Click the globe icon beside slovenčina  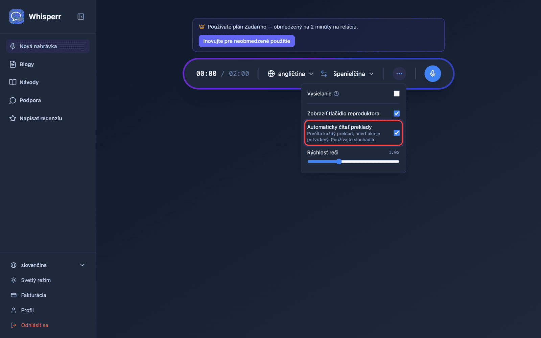tap(14, 265)
